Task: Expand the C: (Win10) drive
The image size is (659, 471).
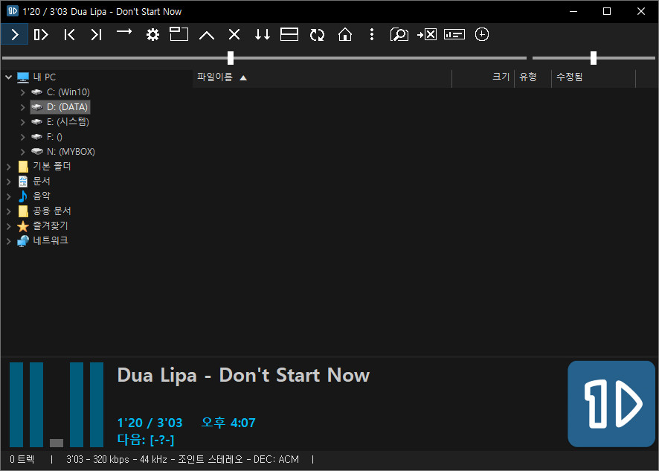Action: 23,92
